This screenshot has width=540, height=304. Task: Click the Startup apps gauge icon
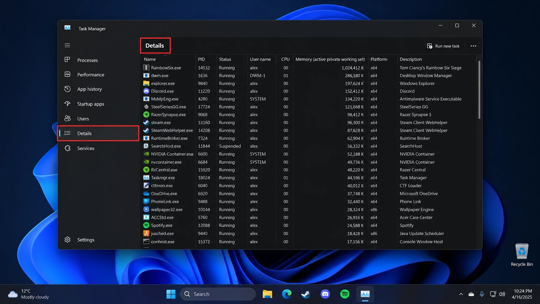tap(67, 104)
